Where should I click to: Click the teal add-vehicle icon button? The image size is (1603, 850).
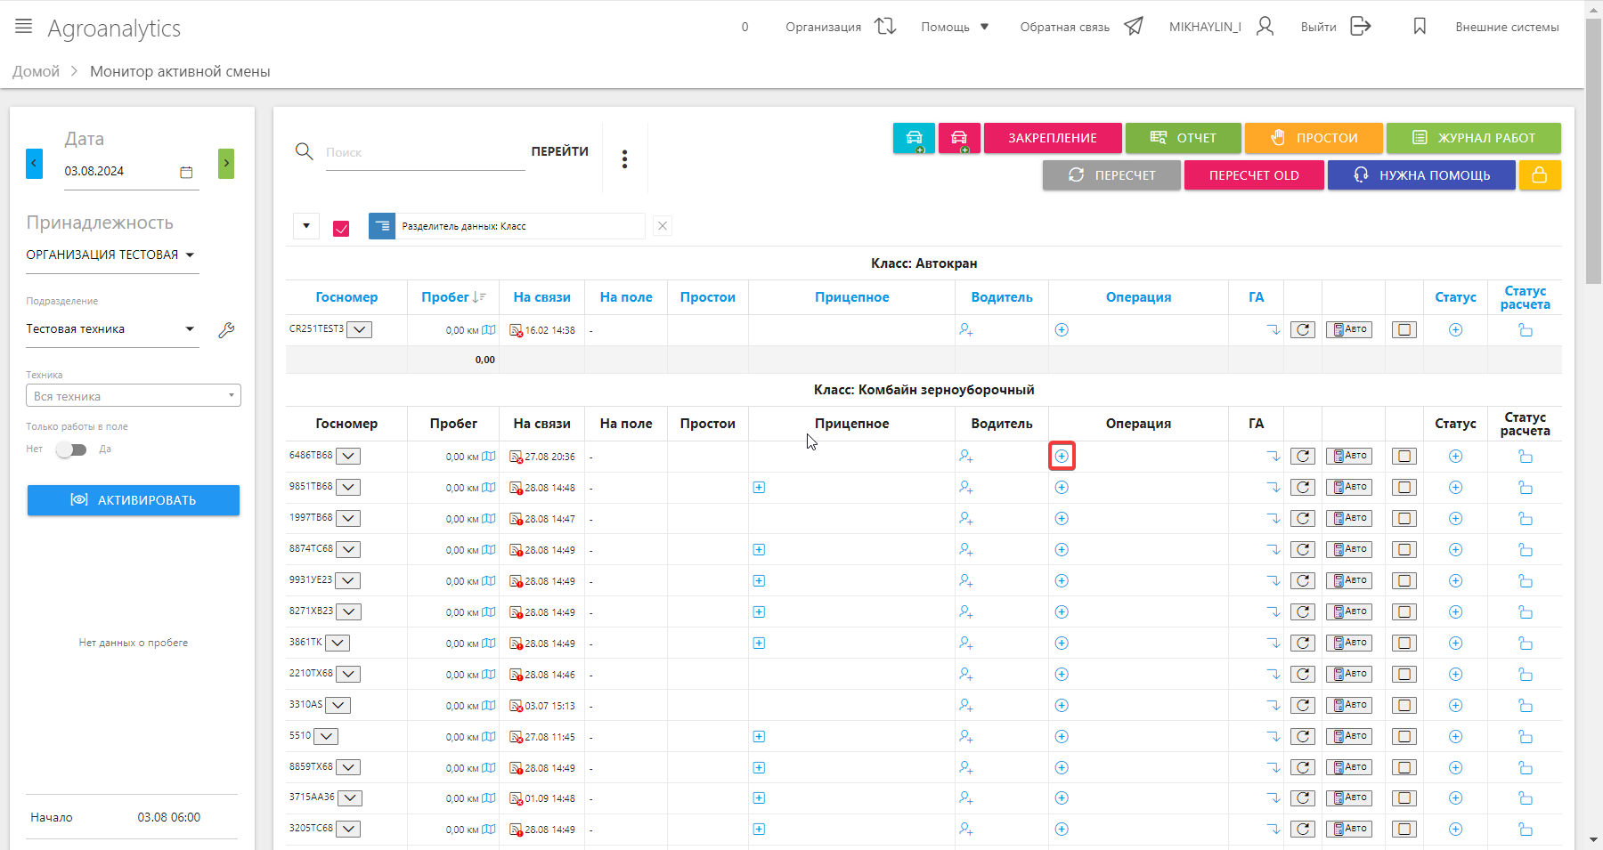point(914,138)
